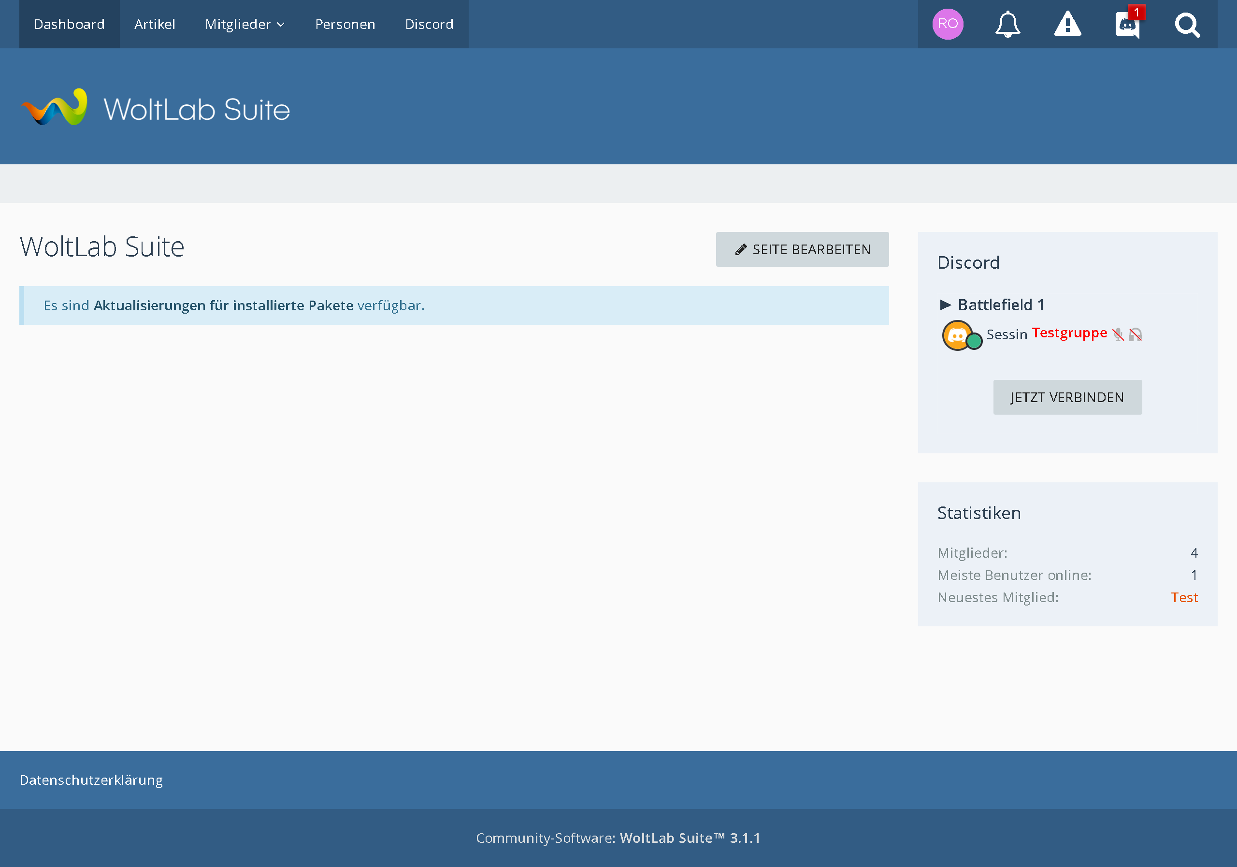This screenshot has width=1237, height=867.
Task: Open the moderation warning triangle icon
Action: pos(1067,24)
